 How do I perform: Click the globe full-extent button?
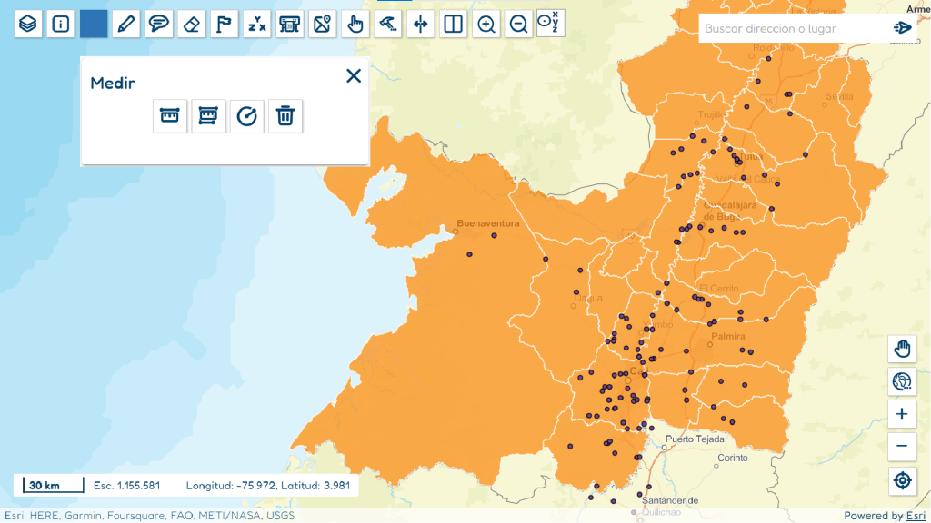[902, 381]
